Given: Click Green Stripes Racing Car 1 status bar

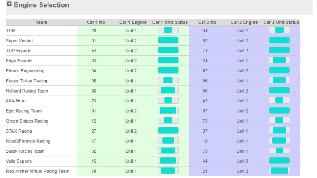Looking at the screenshot, I should tap(168, 121).
